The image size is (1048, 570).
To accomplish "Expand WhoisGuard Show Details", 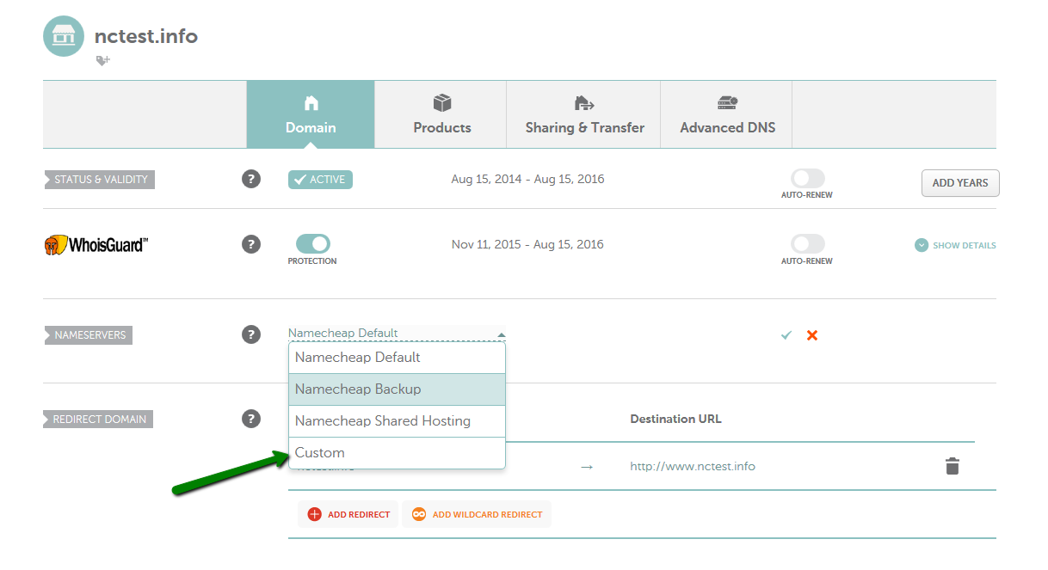I will pos(955,245).
